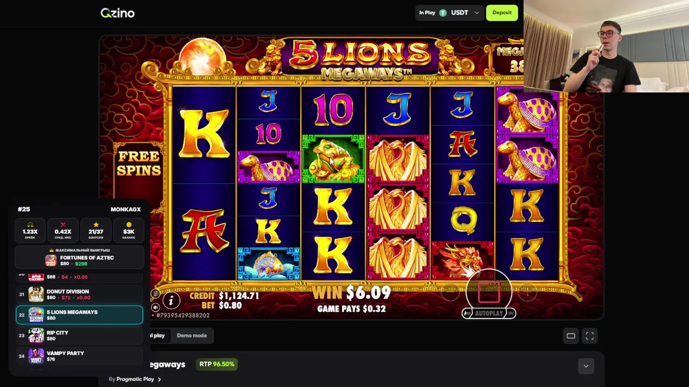The width and height of the screenshot is (689, 387).
Task: Open the game hamburger menu icon
Action: tap(155, 293)
